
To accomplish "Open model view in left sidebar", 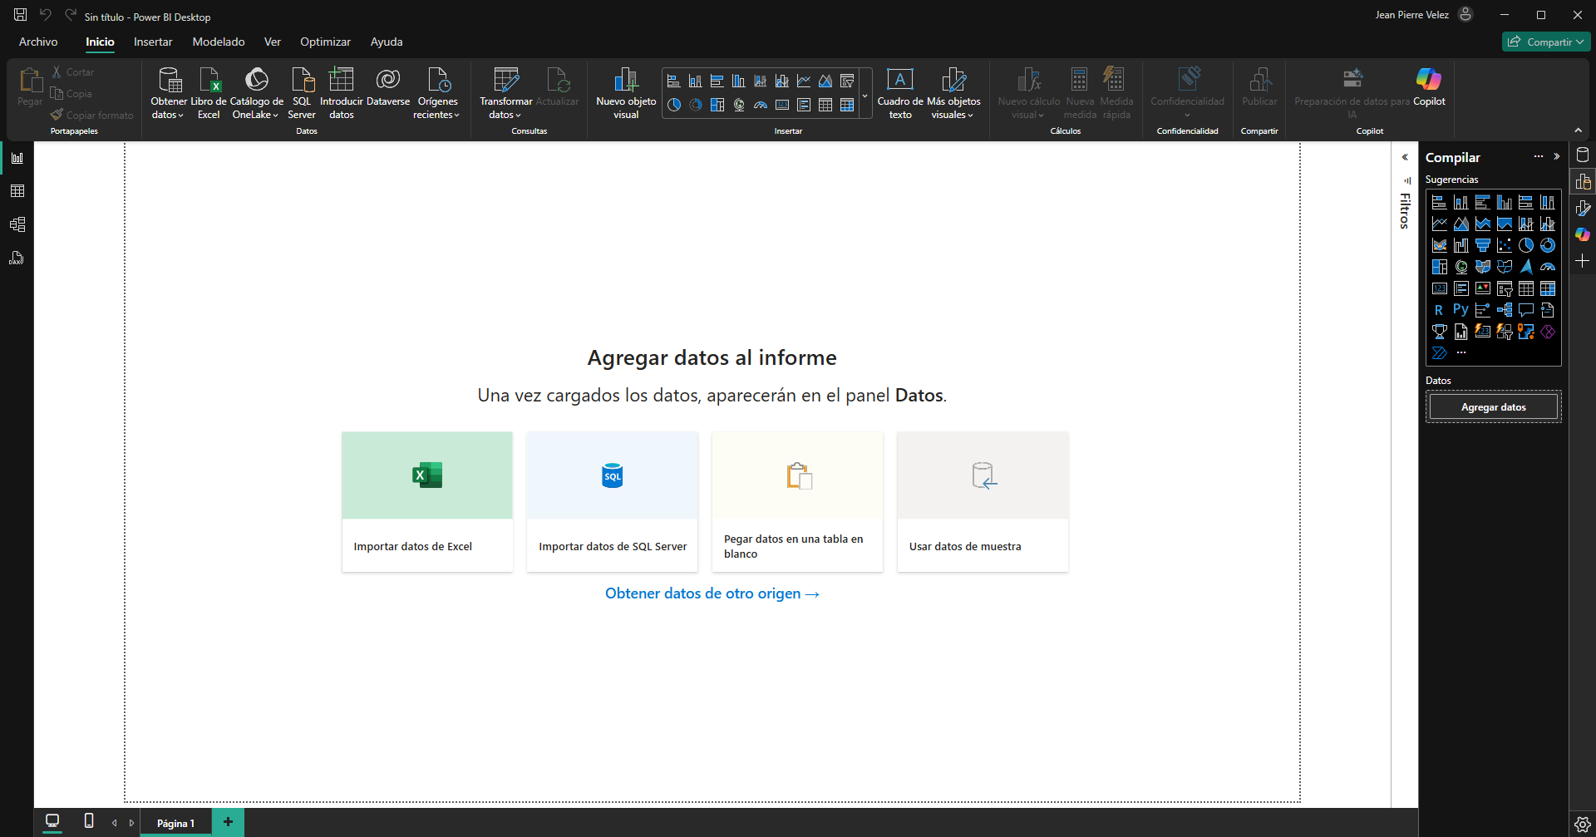I will point(17,224).
